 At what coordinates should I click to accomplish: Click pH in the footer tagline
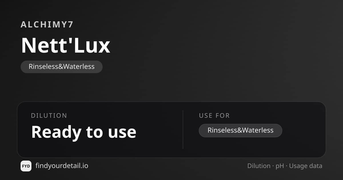pos(280,166)
